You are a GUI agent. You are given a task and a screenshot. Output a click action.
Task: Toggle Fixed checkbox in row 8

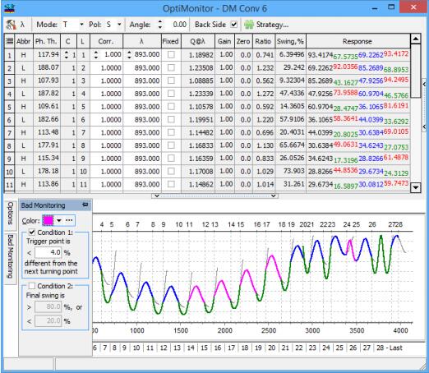coord(171,145)
